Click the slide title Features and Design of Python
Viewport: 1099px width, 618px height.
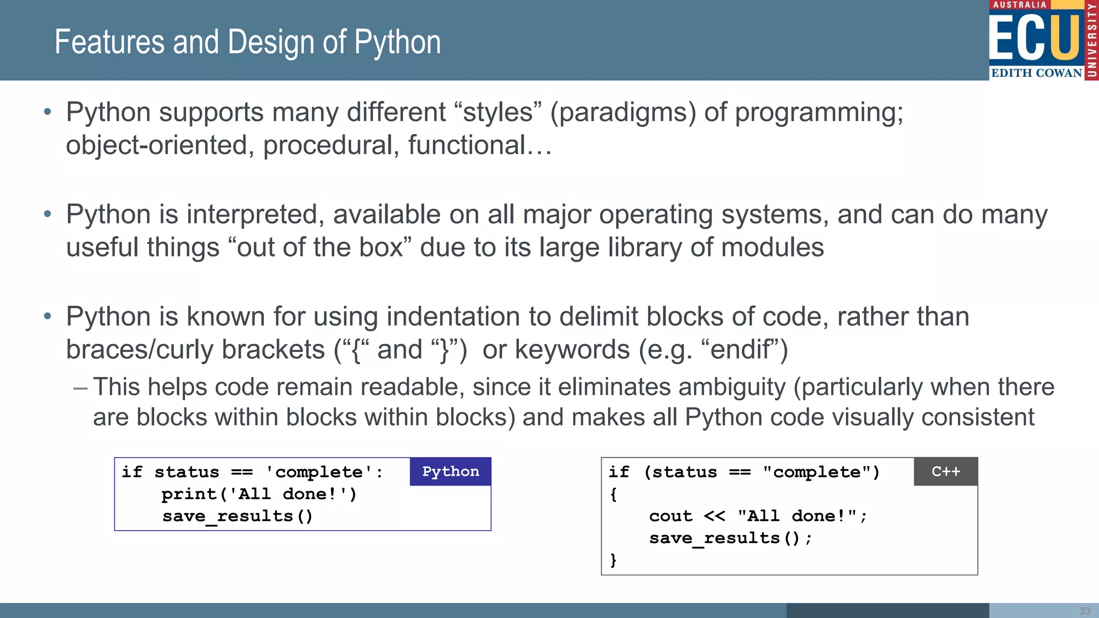coord(247,42)
